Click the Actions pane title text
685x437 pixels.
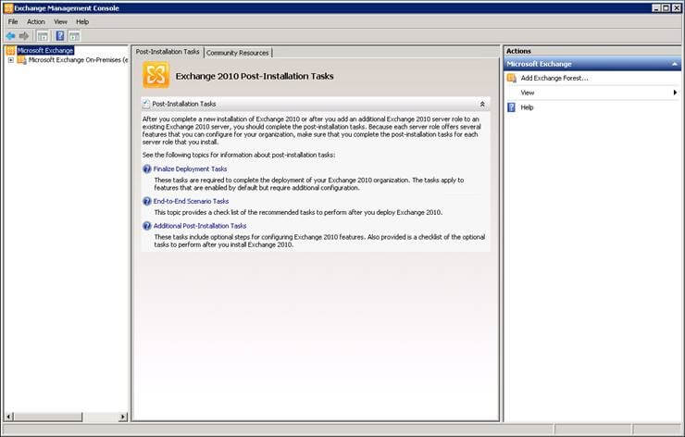coord(518,51)
